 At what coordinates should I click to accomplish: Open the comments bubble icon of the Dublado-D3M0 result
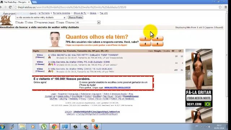[52, 65]
